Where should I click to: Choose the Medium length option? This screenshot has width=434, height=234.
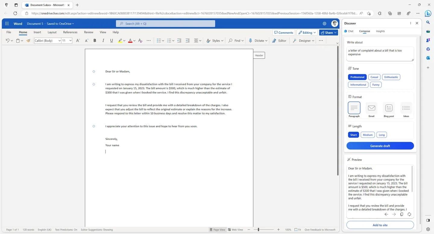click(367, 135)
